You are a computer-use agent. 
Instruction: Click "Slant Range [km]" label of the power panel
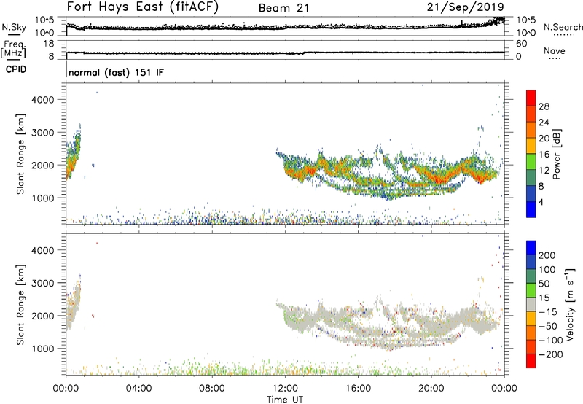click(x=20, y=154)
